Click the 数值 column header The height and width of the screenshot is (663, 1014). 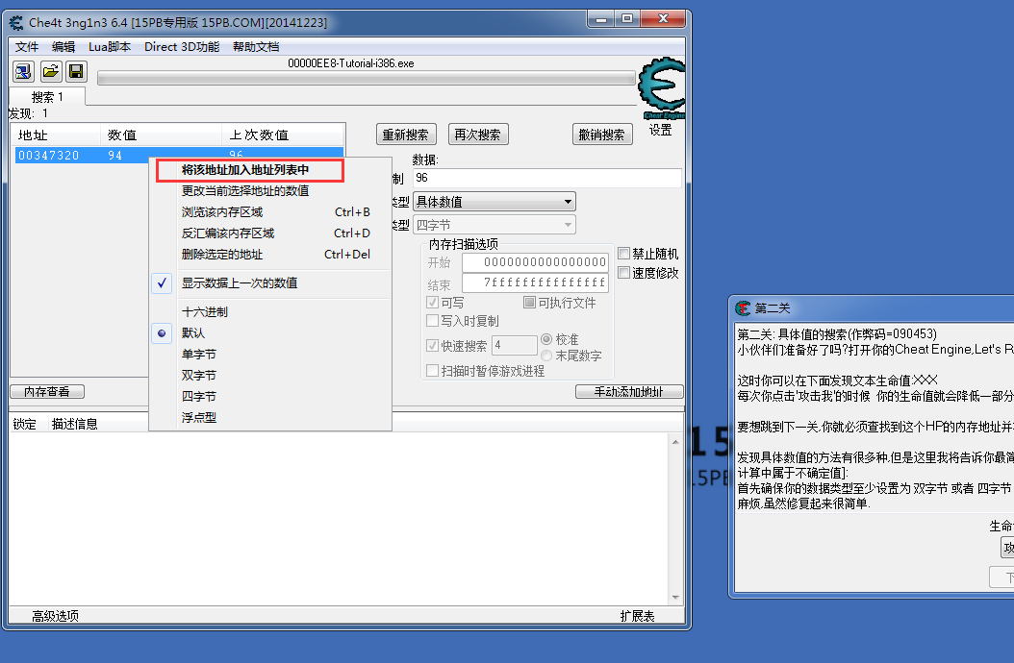click(162, 135)
